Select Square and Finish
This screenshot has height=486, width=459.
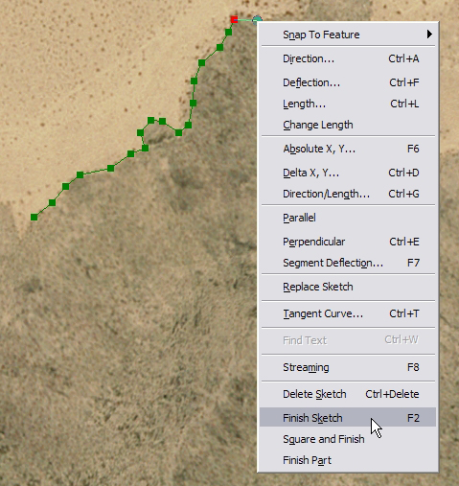click(x=348, y=439)
